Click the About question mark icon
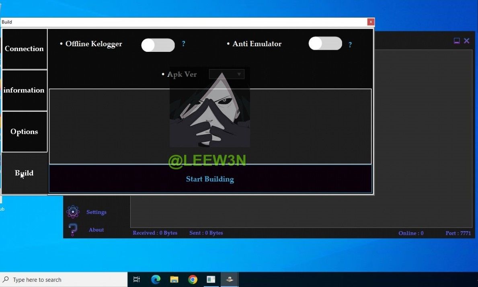Image resolution: width=478 pixels, height=287 pixels. pos(73,230)
